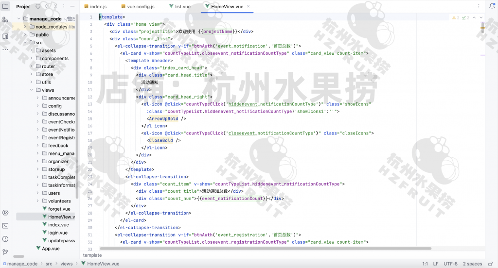Image resolution: width=498 pixels, height=268 pixels.
Task: Open the Git tool window icon
Action: (5, 252)
